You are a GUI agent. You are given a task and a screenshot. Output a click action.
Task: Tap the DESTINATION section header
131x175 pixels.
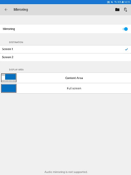[16, 42]
